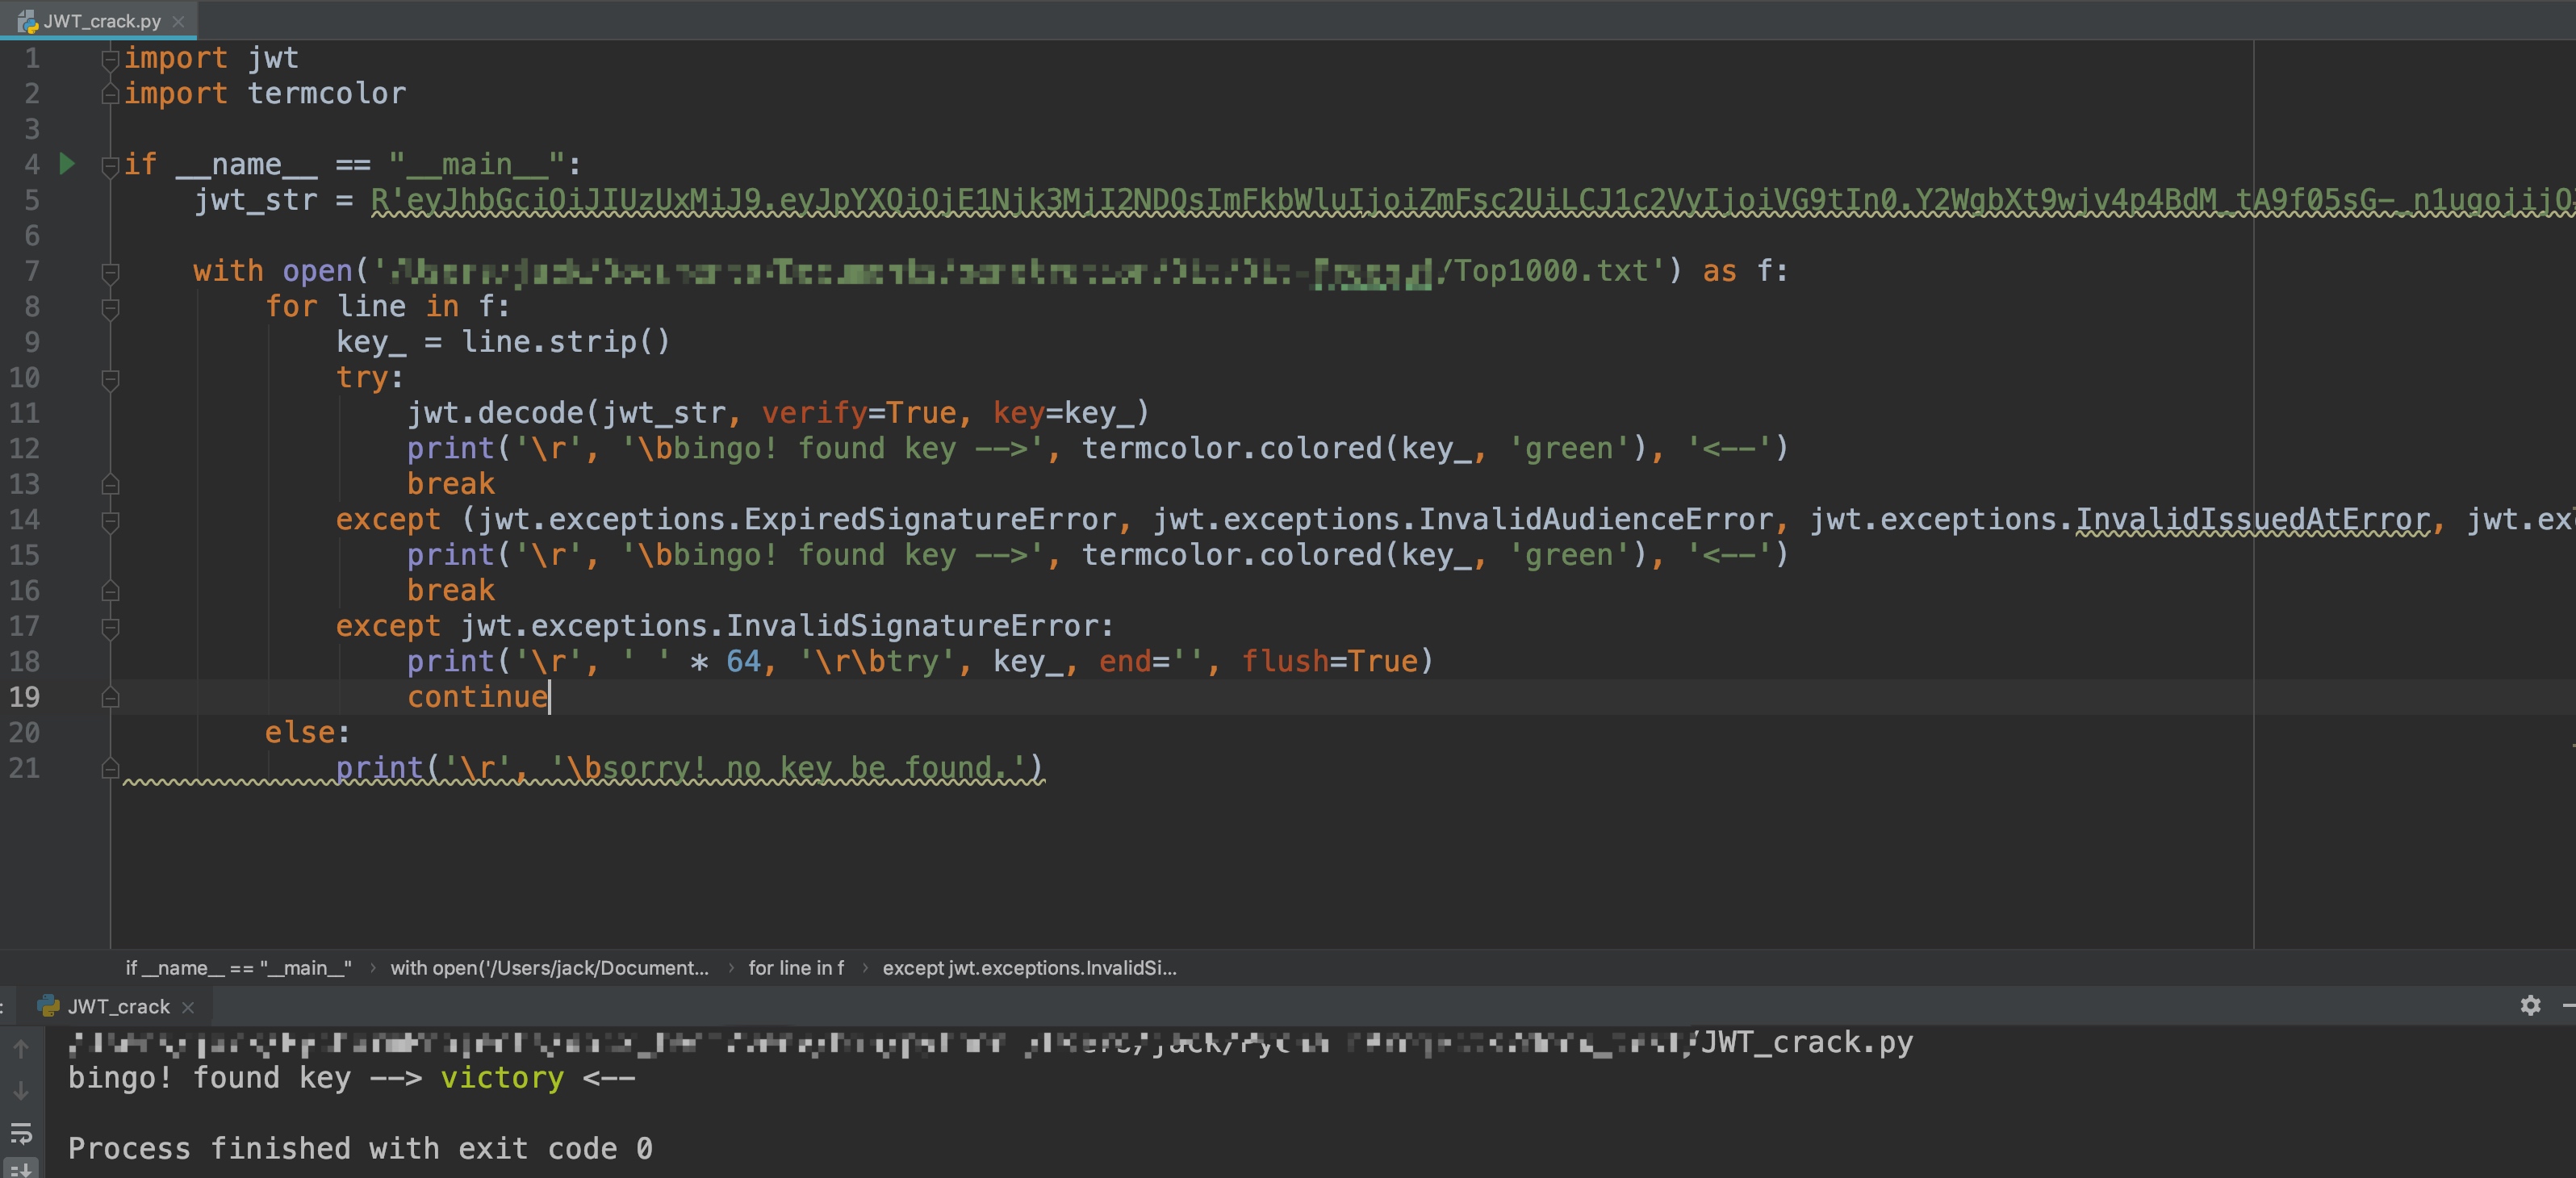Click green 'victory' in console output
Screen dimensions: 2576x1178
502,1078
